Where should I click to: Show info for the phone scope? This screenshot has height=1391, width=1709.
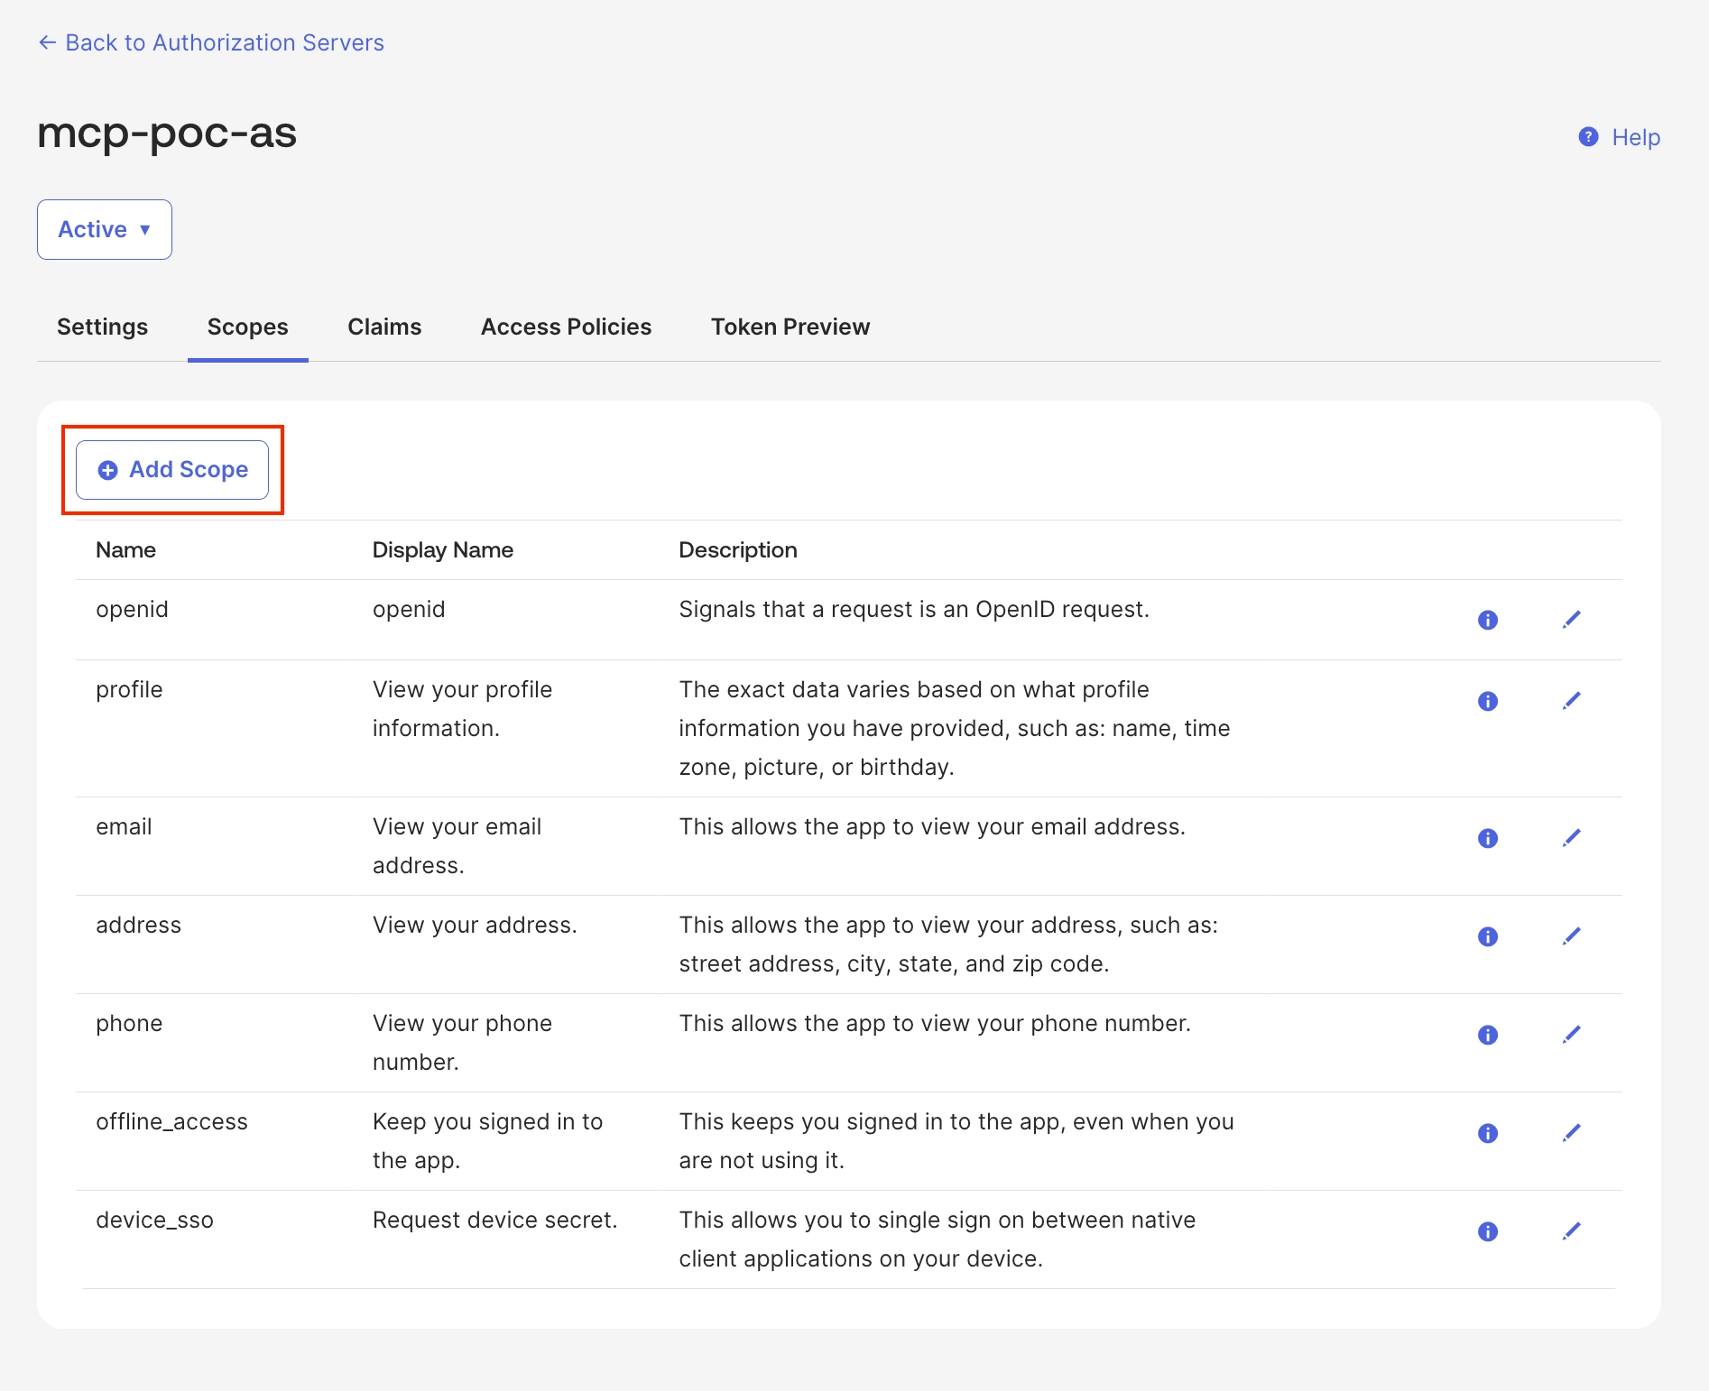1488,1035
